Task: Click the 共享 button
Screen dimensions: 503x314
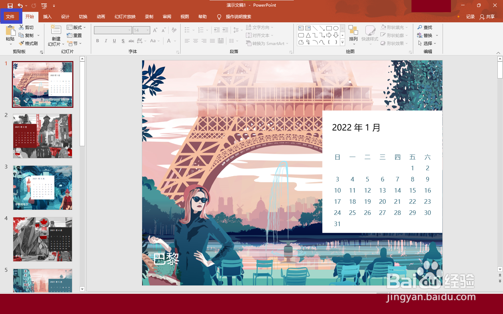Action: 487,17
